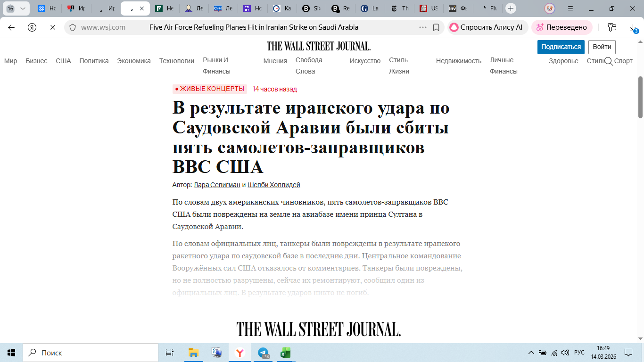The width and height of the screenshot is (644, 362).
Task: Open the Windows notification center
Action: coord(628,353)
